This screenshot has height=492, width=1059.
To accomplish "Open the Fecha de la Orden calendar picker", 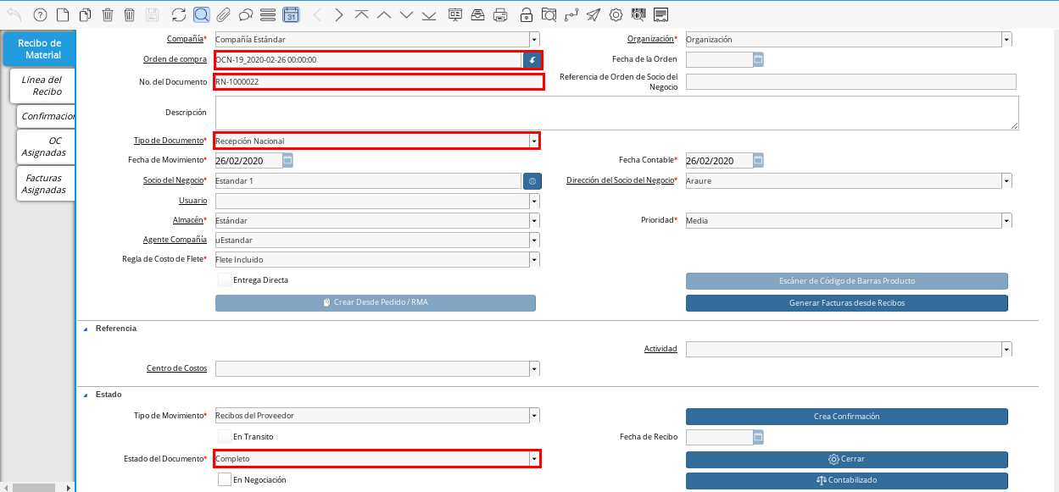I will (758, 59).
